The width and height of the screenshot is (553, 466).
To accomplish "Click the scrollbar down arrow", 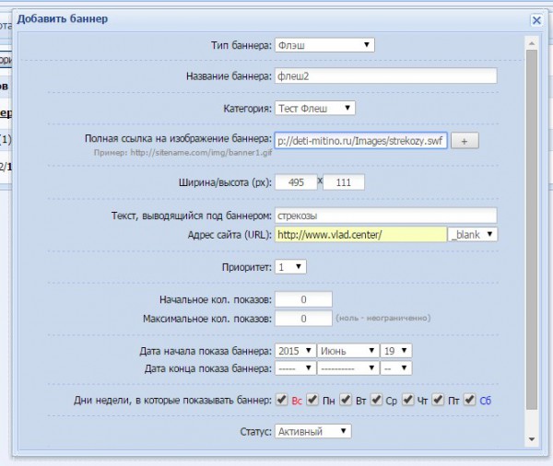I will 532,439.
